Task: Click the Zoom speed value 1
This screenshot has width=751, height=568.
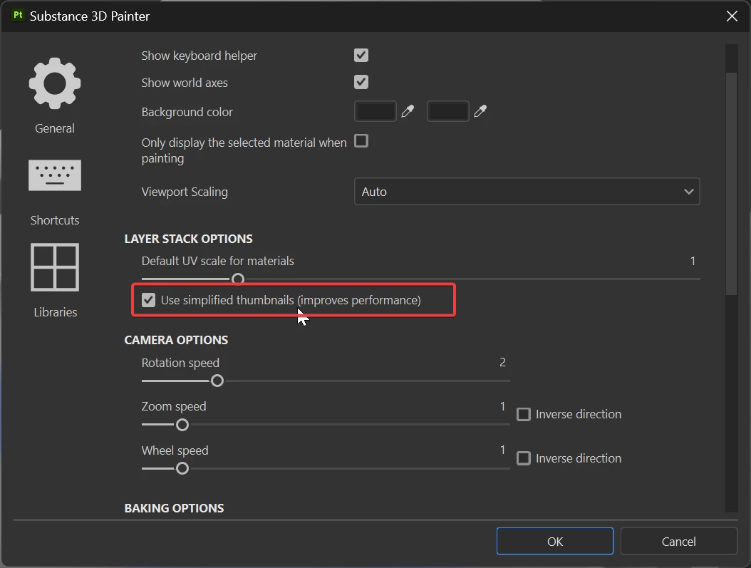Action: 502,406
